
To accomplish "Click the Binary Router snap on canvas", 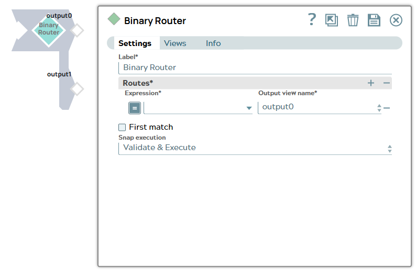I will (49, 30).
